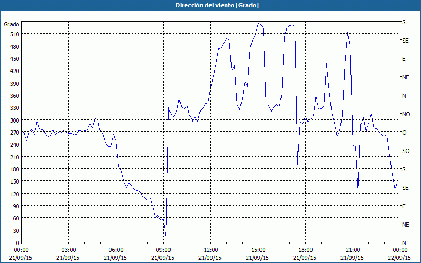Click the '03:00 21/09/15' time label
The width and height of the screenshot is (421, 263).
[68, 254]
